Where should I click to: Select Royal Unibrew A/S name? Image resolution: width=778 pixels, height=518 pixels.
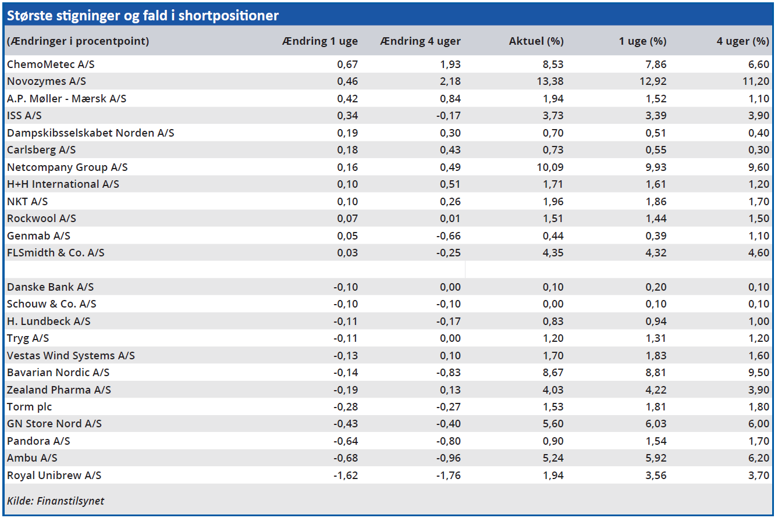click(x=54, y=476)
